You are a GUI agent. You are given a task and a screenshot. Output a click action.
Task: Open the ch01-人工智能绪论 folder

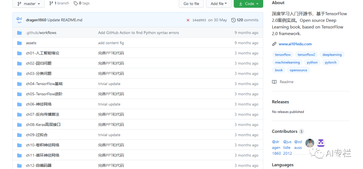pos(43,53)
